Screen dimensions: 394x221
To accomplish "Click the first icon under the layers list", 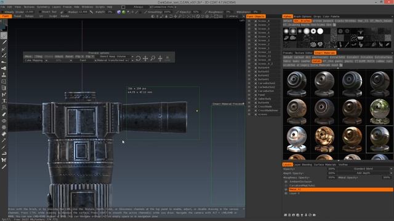I will point(286,215).
